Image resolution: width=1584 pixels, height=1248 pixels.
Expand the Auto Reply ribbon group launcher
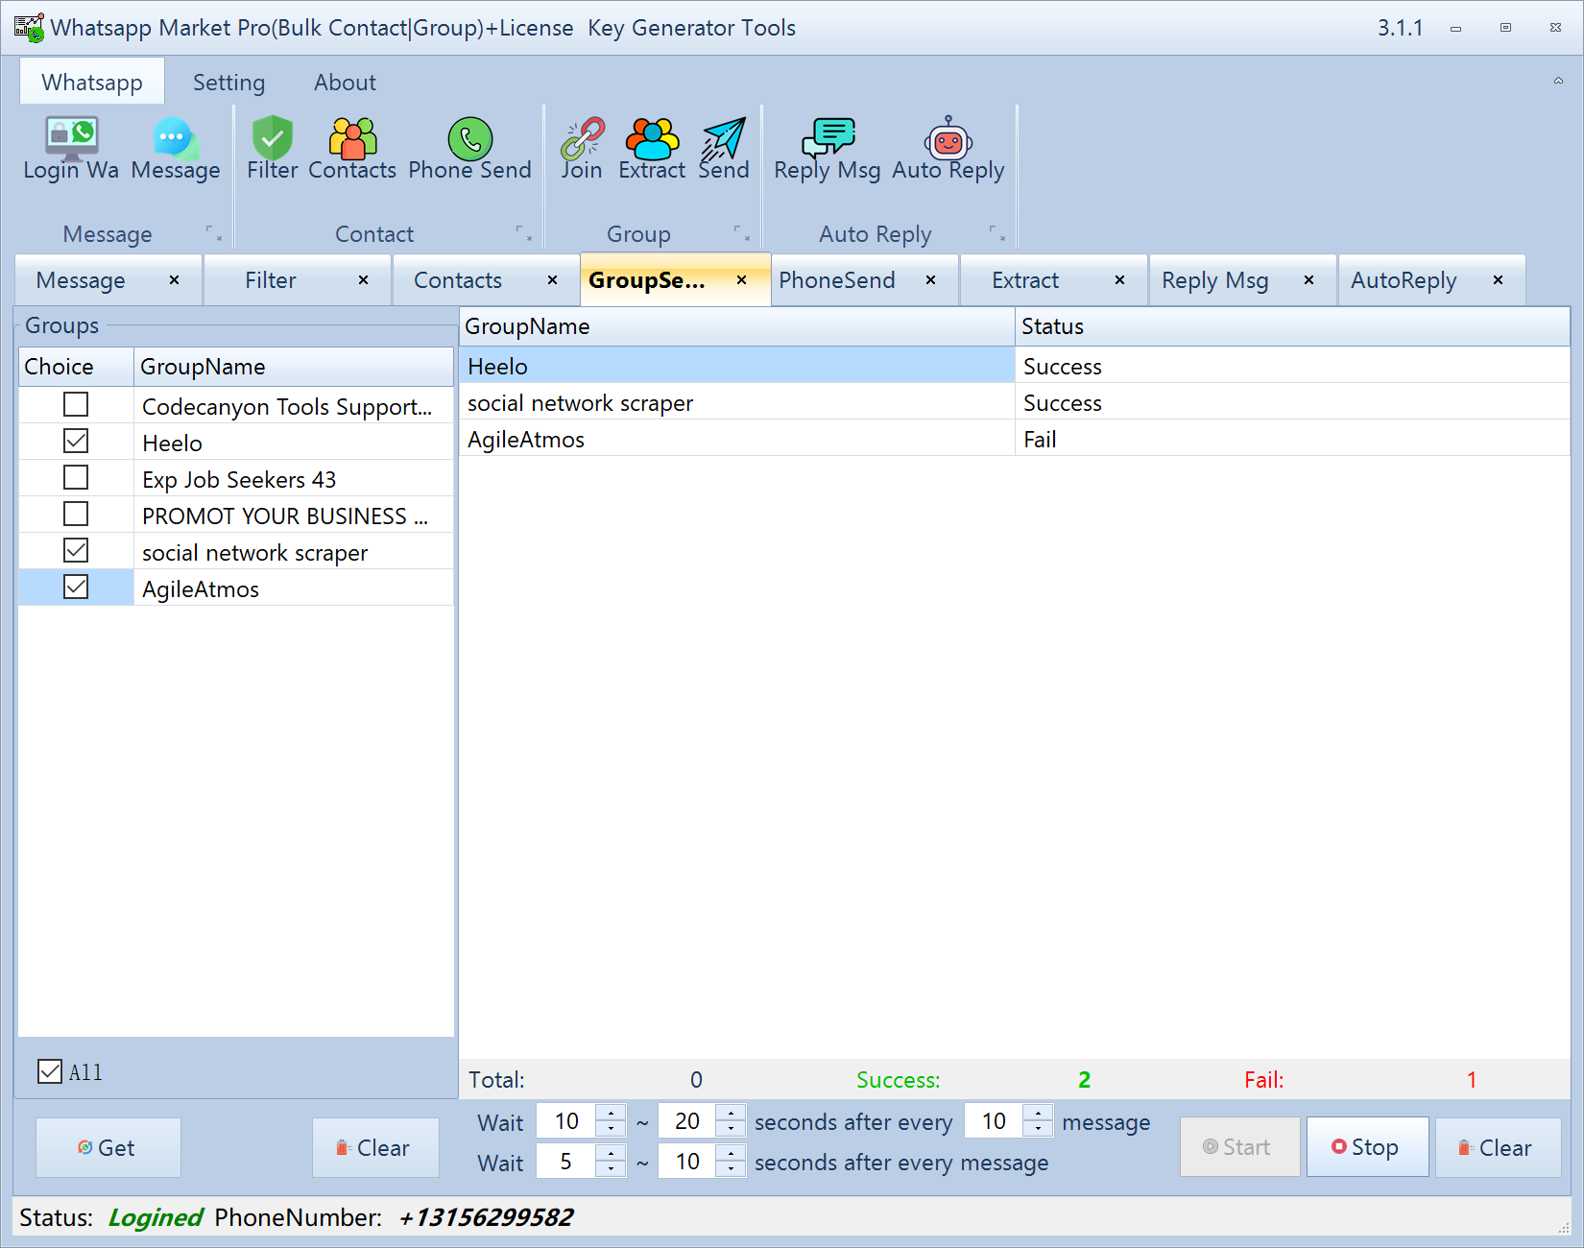click(996, 233)
